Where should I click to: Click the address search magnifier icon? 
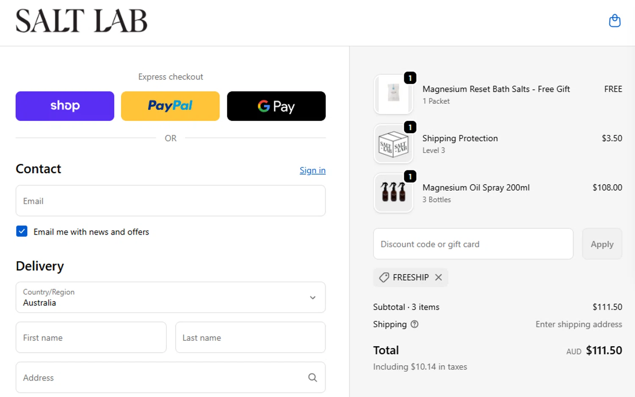[x=312, y=378]
